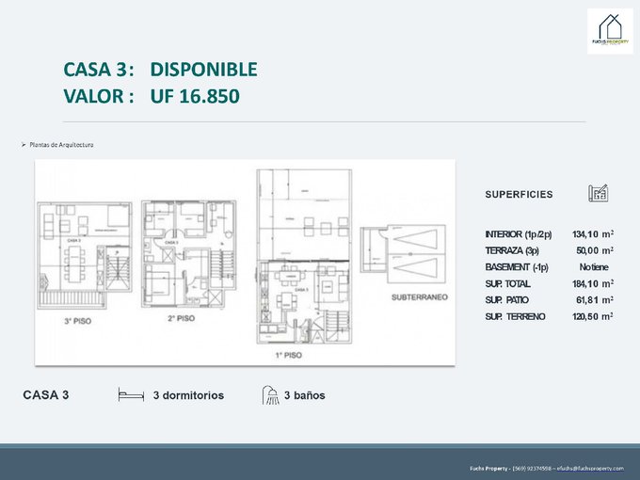This screenshot has height=480, width=640.
Task: Click the 'INTERIOR (1p/2p)' row label
Action: click(519, 234)
